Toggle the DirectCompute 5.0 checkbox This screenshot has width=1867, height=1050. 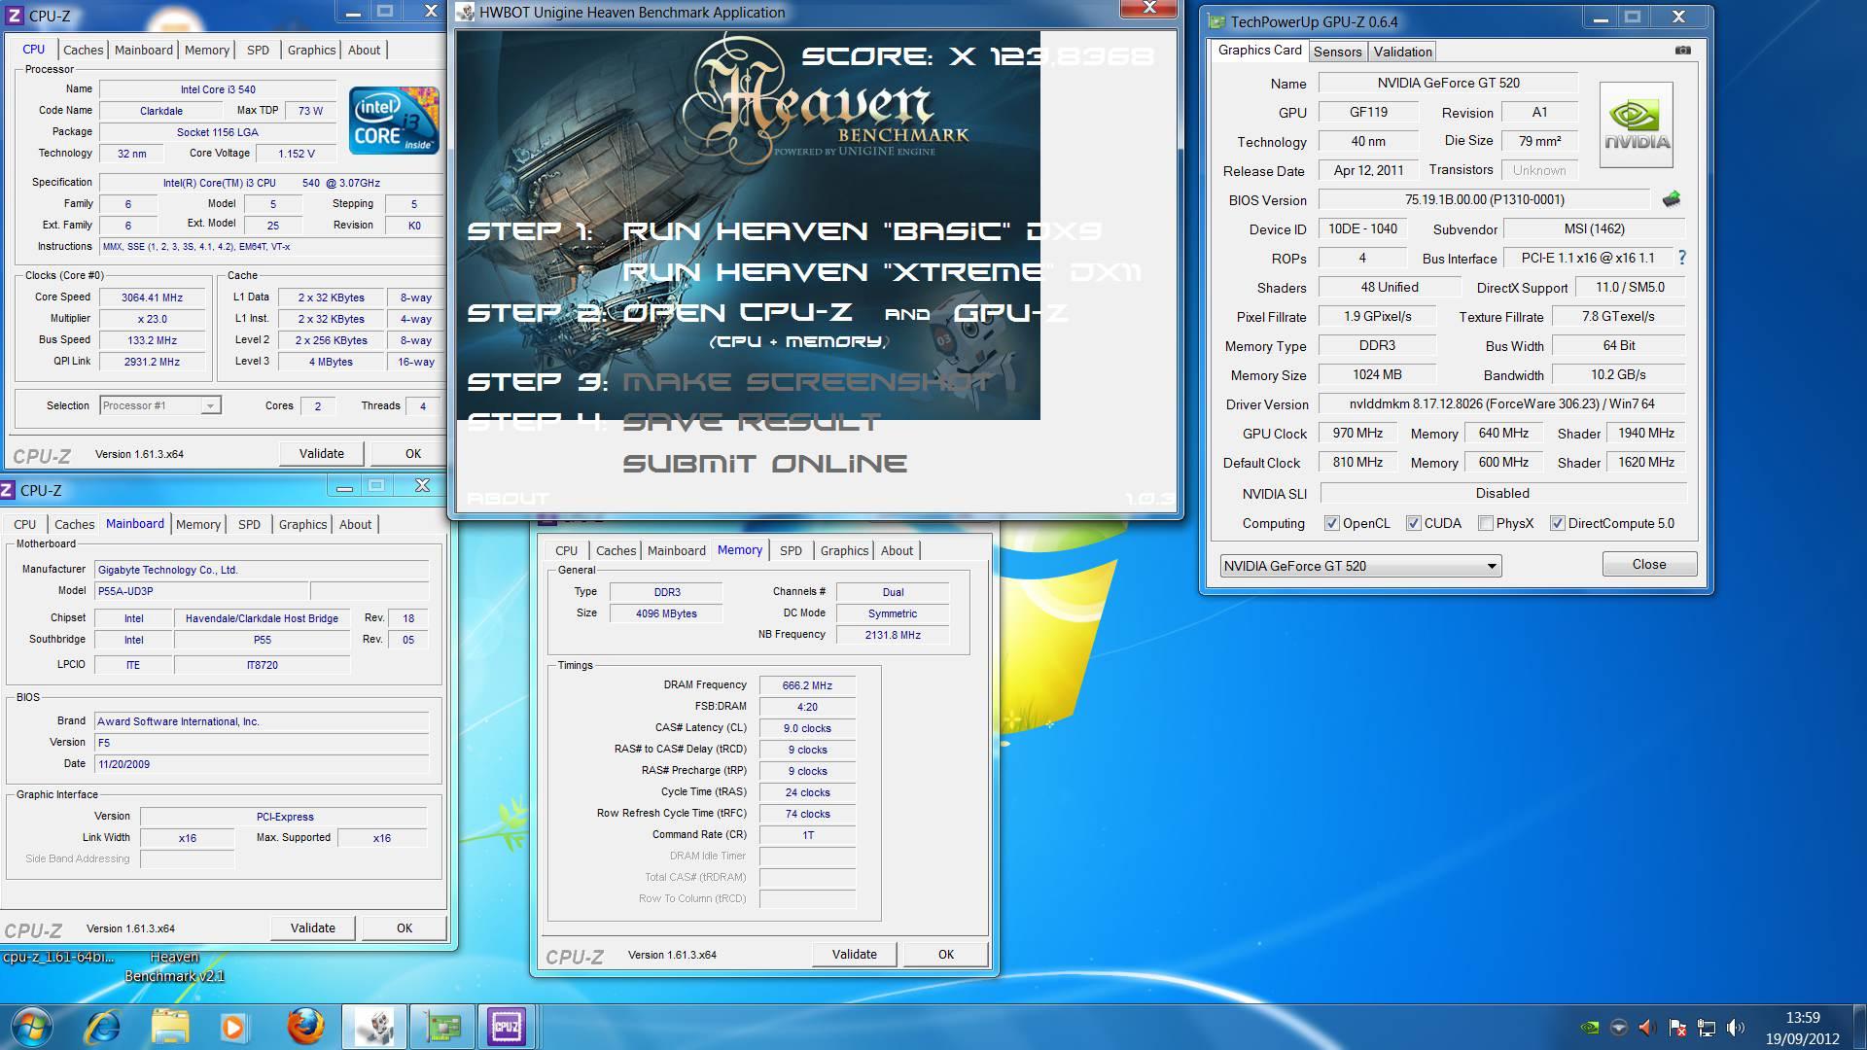[1557, 523]
